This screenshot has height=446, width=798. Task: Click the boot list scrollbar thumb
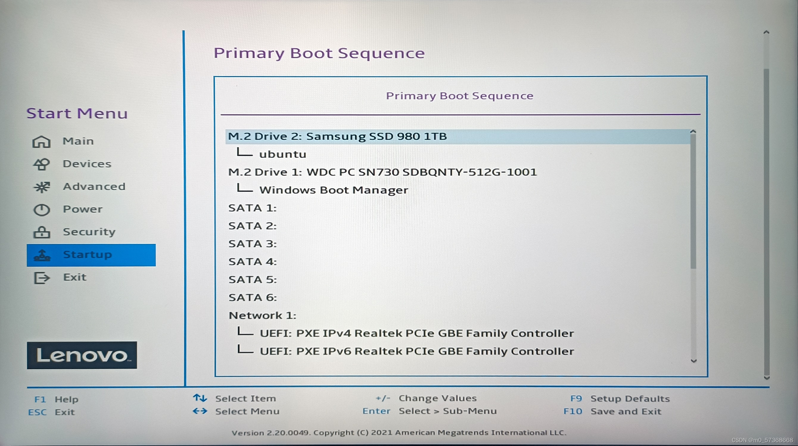pos(693,201)
